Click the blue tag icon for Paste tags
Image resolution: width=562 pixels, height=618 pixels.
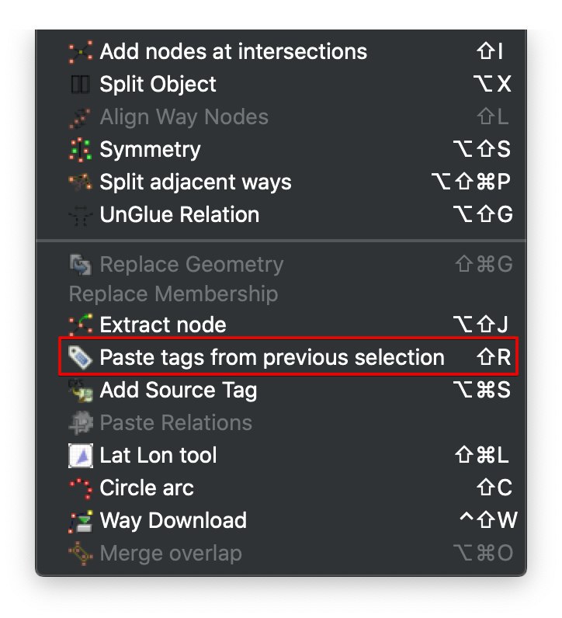click(81, 357)
